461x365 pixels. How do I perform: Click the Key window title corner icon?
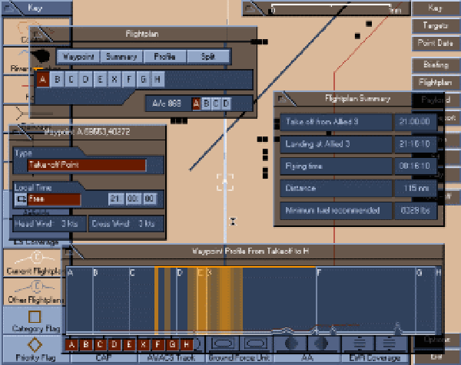[x=11, y=8]
